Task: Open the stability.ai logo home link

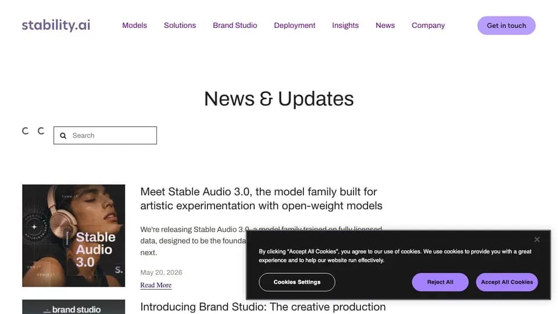Action: point(56,25)
